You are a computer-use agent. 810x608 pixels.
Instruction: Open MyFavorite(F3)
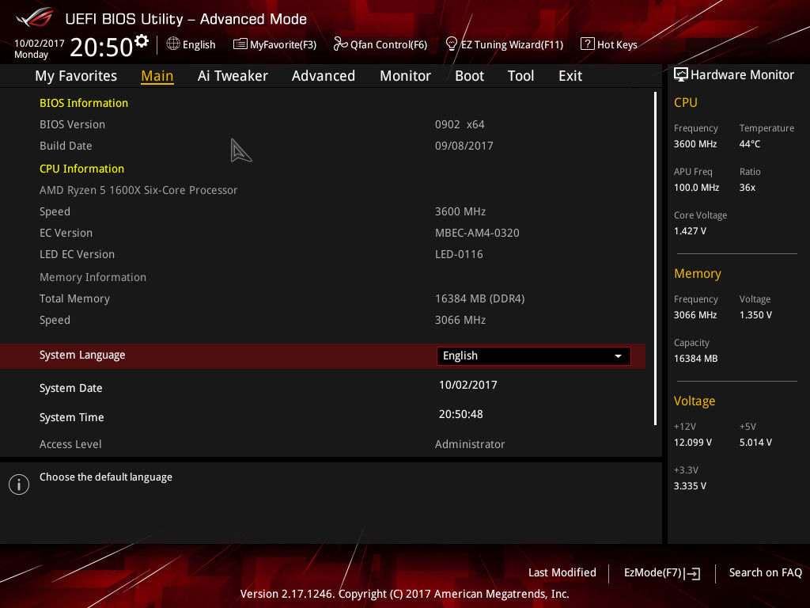pyautogui.click(x=274, y=44)
